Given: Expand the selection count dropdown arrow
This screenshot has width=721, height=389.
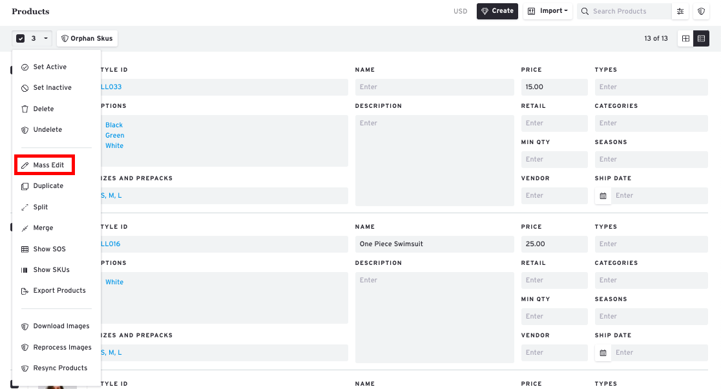Looking at the screenshot, I should click(x=46, y=39).
